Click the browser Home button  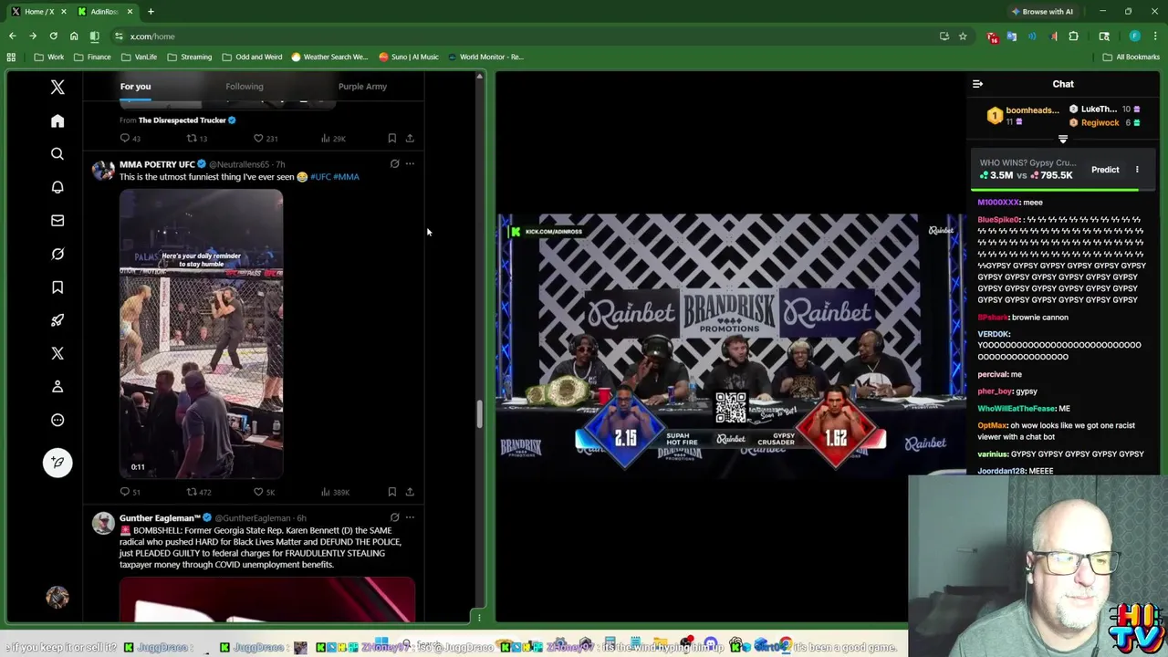tap(74, 36)
